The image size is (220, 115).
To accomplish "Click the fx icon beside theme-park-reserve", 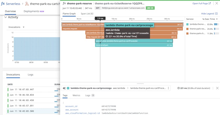I will coord(64,3).
